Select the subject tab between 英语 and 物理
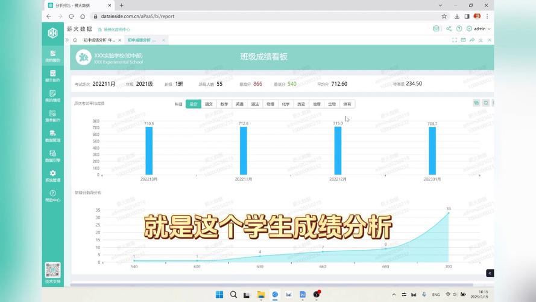The width and height of the screenshot is (536, 302). pyautogui.click(x=255, y=104)
